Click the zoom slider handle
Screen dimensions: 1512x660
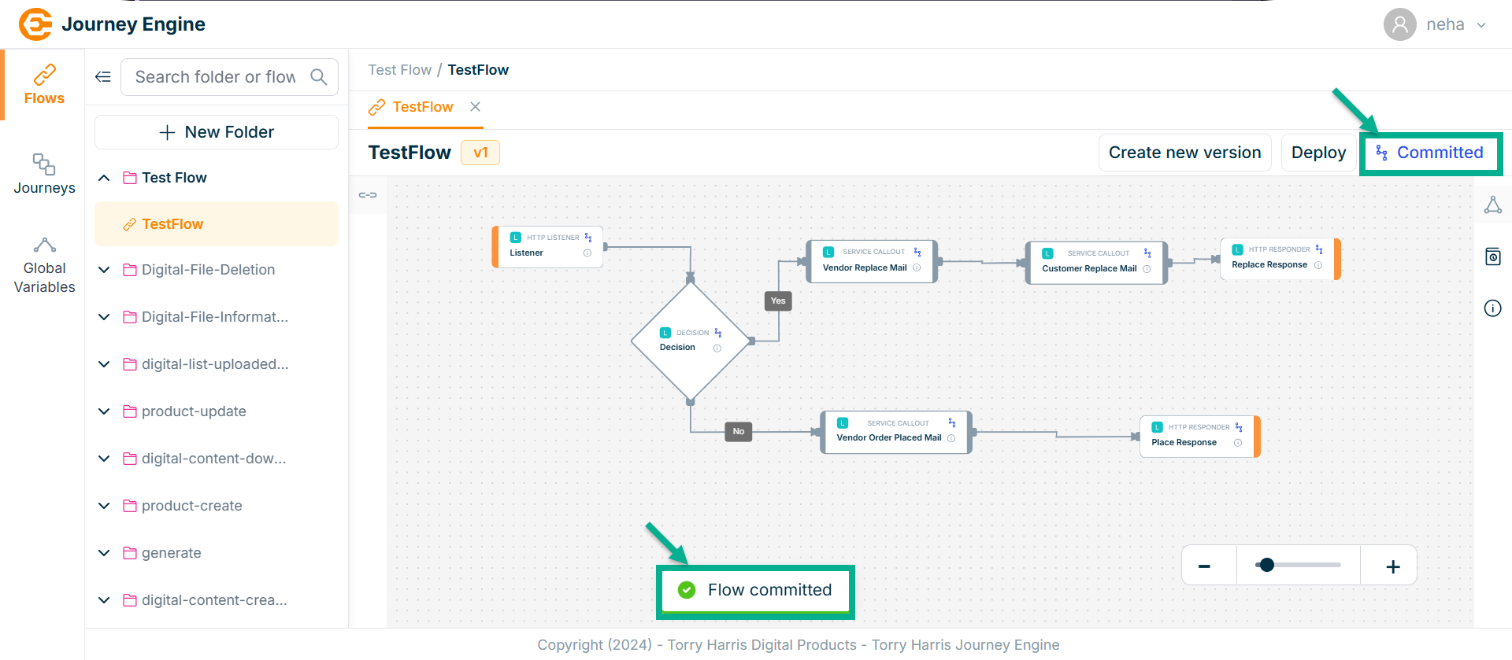[1266, 565]
